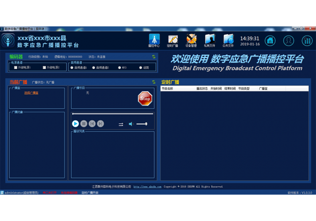Viewport: 316px width, 221px height.
Task: Refresh the 编码器 encoder panel
Action: click(154, 57)
